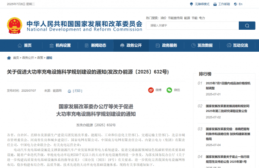Click the 排行榜 sidebar heading
Image resolution: width=259 pixels, height=168 pixels.
pyautogui.click(x=205, y=74)
